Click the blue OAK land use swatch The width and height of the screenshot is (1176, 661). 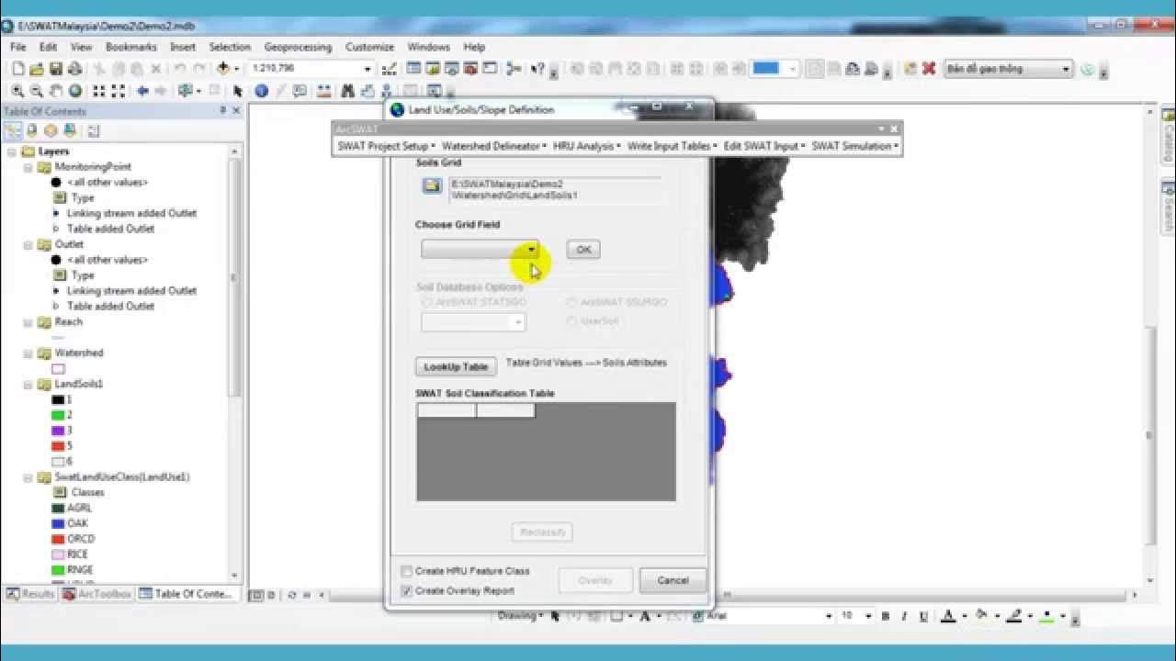pyautogui.click(x=58, y=523)
